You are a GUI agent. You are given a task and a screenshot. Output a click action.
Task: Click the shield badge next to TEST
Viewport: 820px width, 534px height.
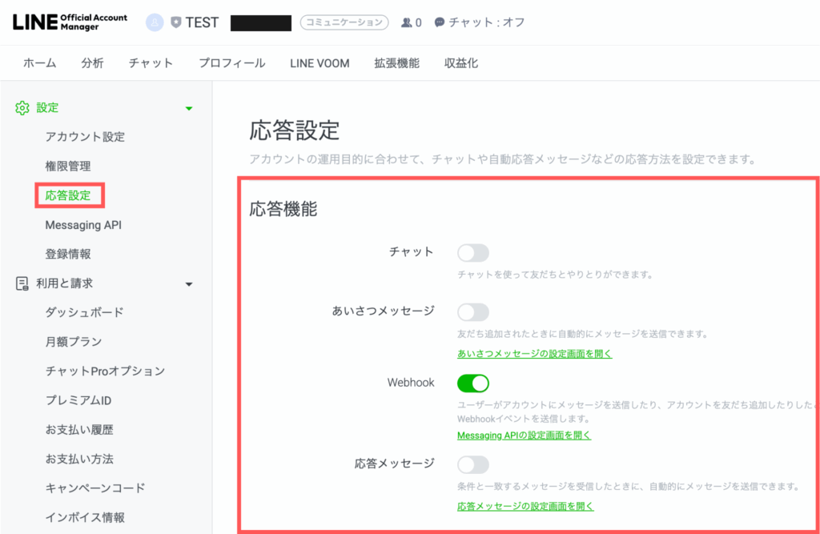click(175, 22)
